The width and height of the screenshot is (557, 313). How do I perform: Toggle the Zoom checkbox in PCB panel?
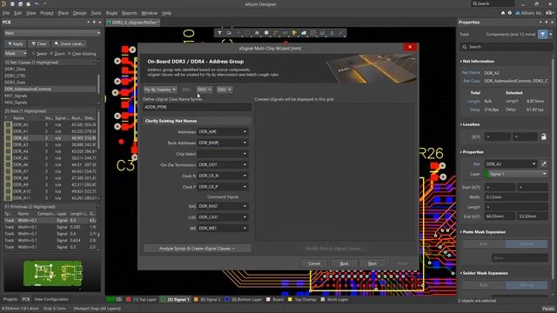(x=51, y=54)
